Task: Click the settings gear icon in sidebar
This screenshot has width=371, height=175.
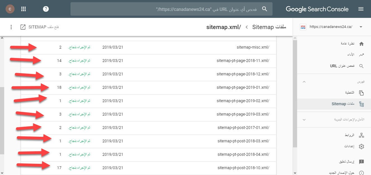Action: 361,146
